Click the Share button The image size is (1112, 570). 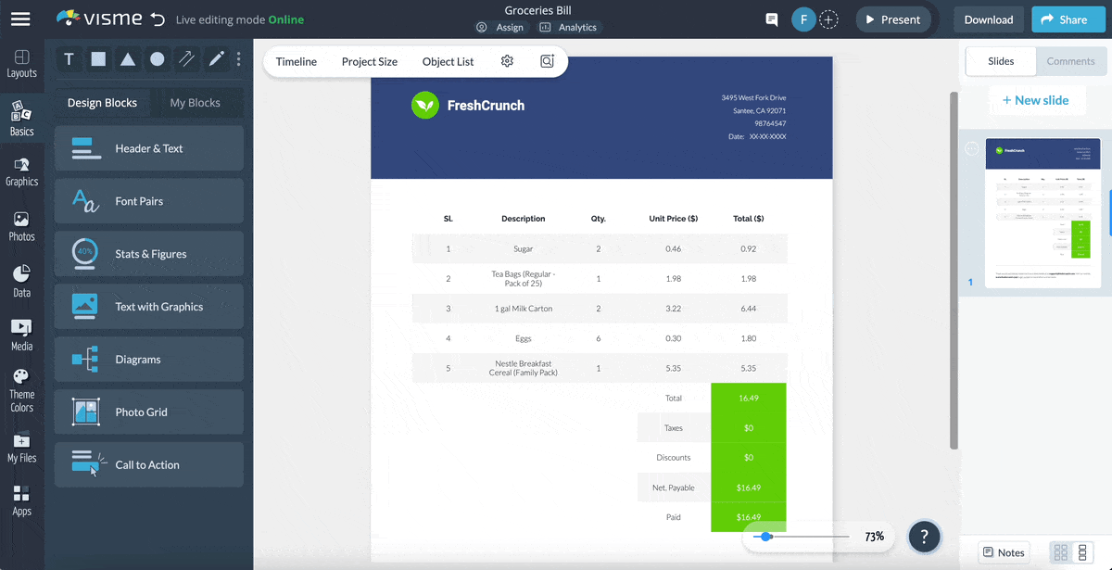(x=1068, y=19)
